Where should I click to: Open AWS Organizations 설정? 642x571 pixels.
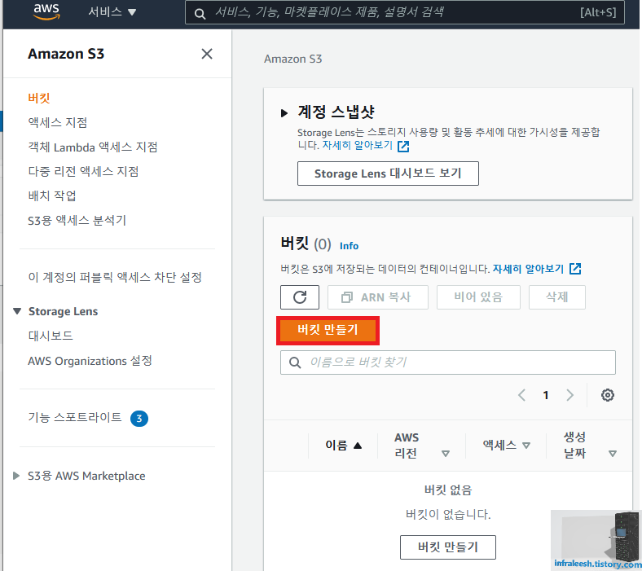tap(90, 361)
